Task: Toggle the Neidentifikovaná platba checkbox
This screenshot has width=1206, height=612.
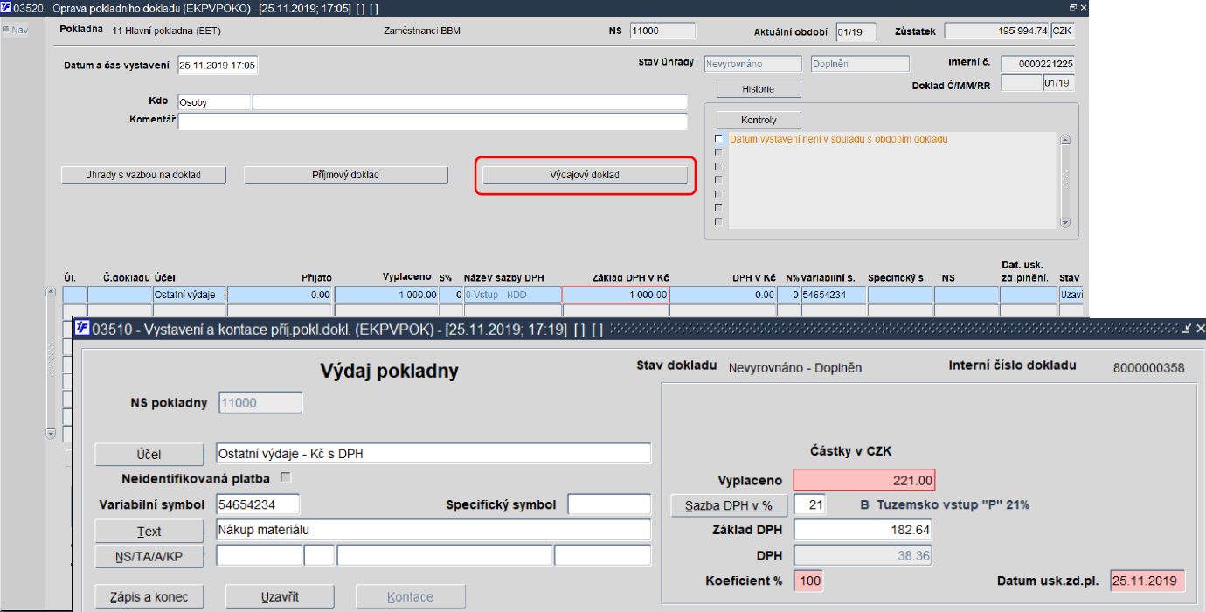Action: 285,477
